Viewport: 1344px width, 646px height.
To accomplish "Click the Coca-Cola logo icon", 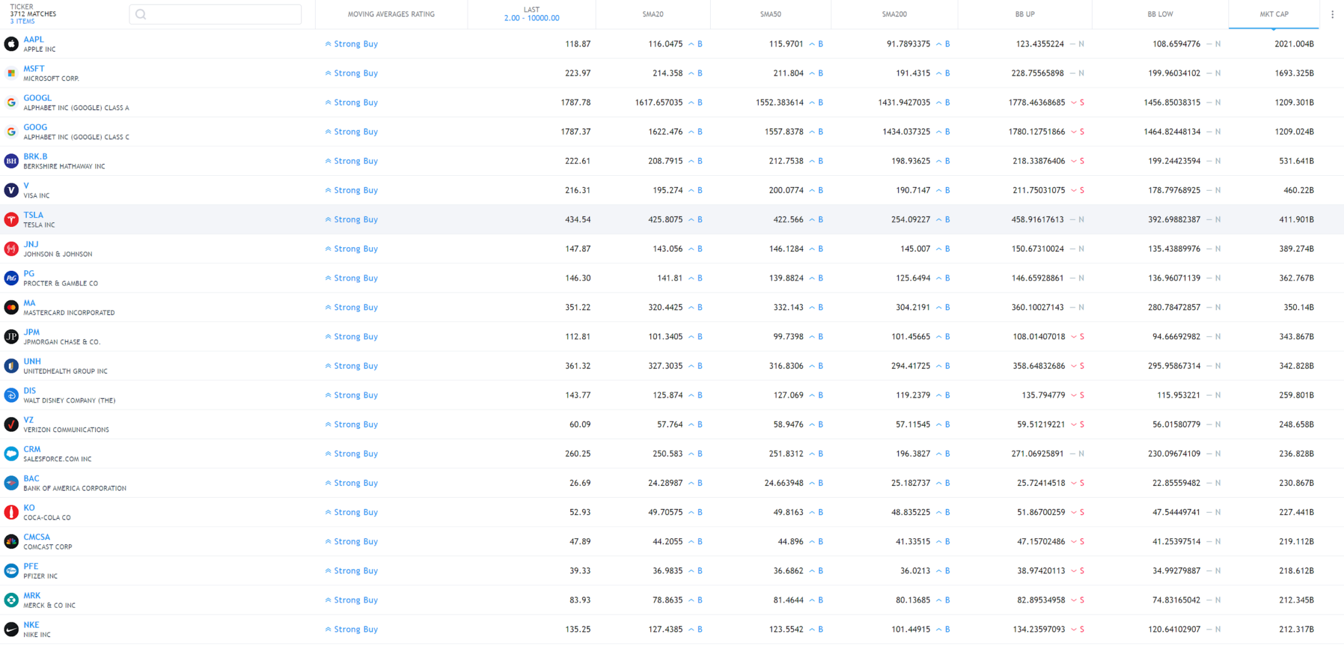I will click(x=11, y=512).
